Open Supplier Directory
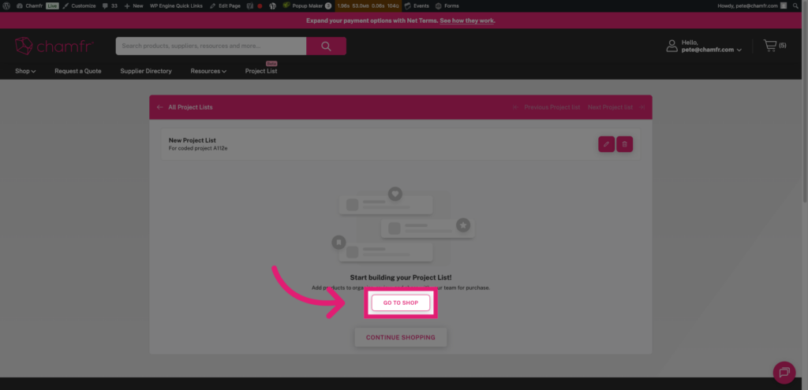Viewport: 808px width, 390px height. point(146,71)
